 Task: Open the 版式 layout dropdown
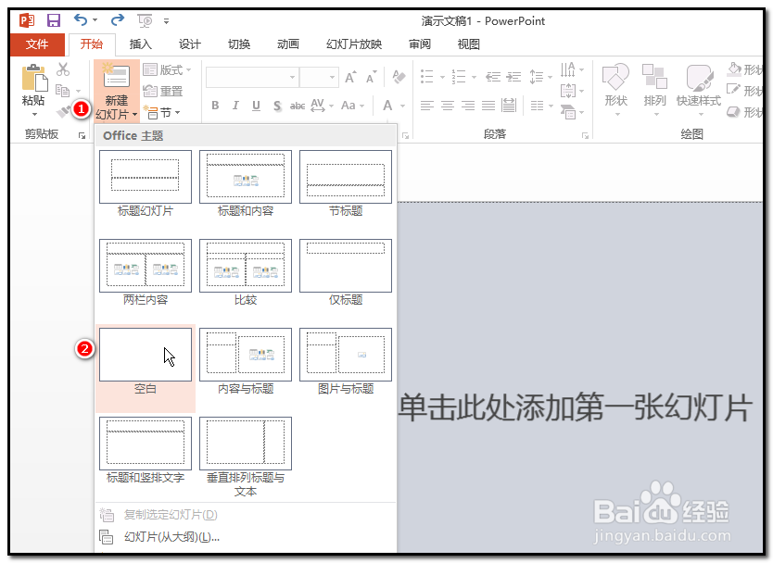point(167,70)
